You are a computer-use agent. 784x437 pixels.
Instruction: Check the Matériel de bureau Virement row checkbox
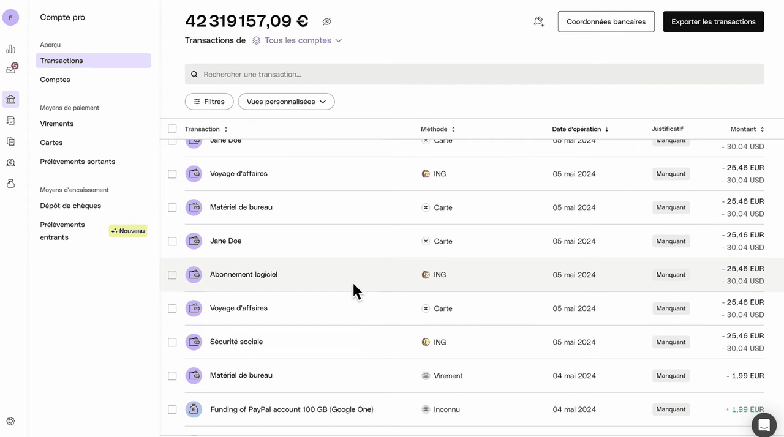point(172,376)
